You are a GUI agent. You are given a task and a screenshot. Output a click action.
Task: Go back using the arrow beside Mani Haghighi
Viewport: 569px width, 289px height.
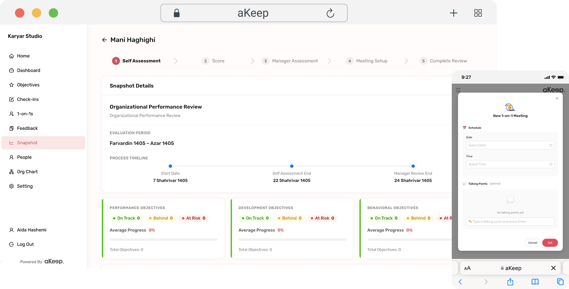pos(104,40)
